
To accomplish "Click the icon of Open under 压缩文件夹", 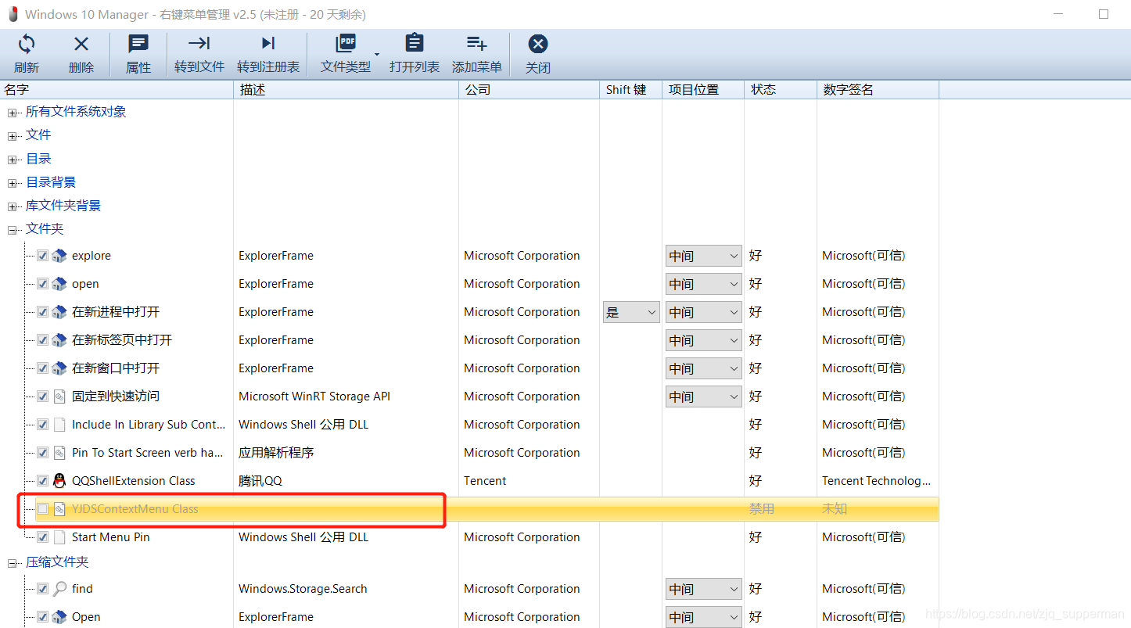I will (x=59, y=617).
